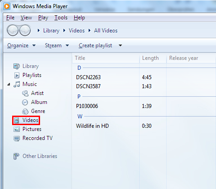Select Artist under Music
The height and width of the screenshot is (189, 216).
37,93
